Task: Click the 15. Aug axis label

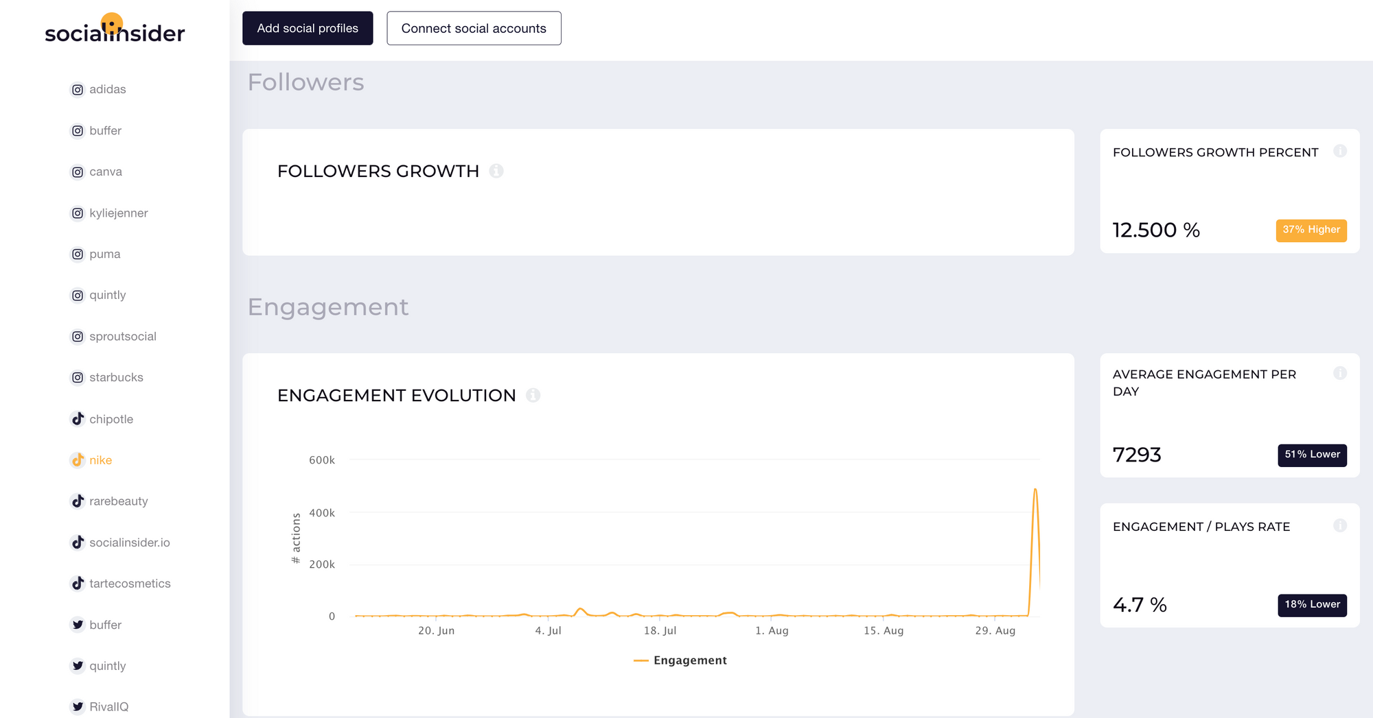Action: [x=884, y=631]
